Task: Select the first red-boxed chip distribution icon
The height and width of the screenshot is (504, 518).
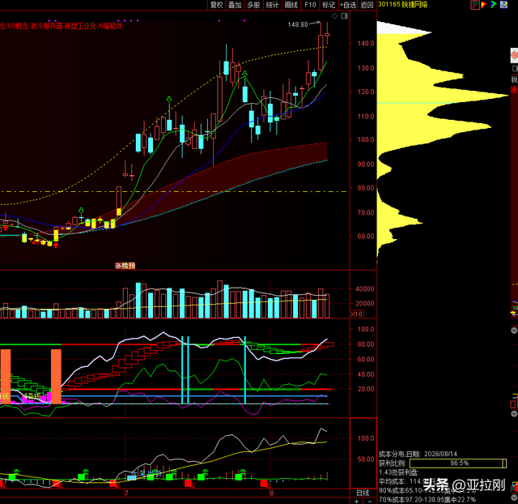Action: click(x=475, y=5)
